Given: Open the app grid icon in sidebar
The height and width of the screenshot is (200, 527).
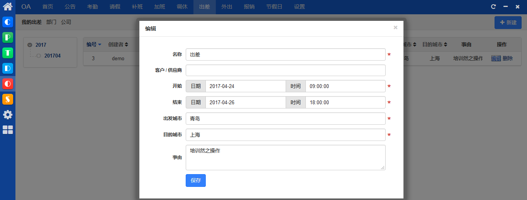Looking at the screenshot, I should point(8,130).
